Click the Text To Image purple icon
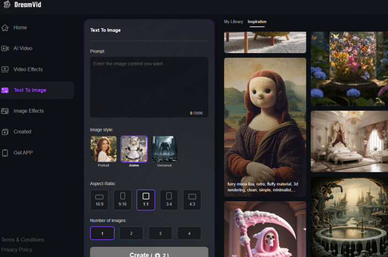 point(5,90)
